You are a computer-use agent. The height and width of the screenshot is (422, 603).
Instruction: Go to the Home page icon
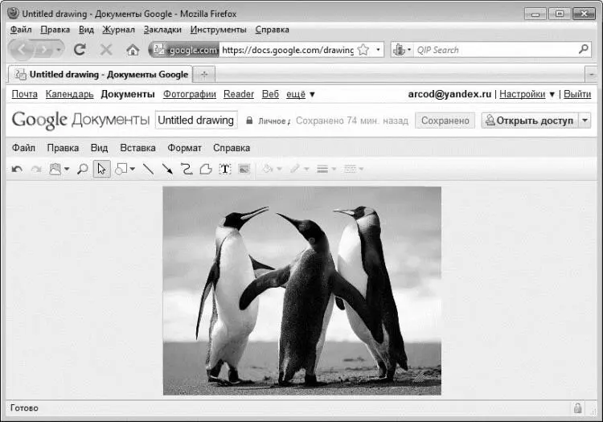[x=133, y=50]
